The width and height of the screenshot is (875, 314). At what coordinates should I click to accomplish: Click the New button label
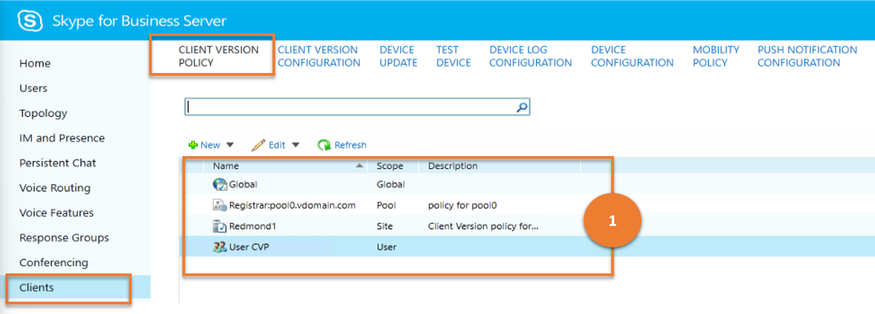[x=210, y=145]
